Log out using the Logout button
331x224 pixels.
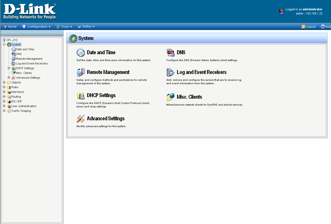(x=309, y=27)
